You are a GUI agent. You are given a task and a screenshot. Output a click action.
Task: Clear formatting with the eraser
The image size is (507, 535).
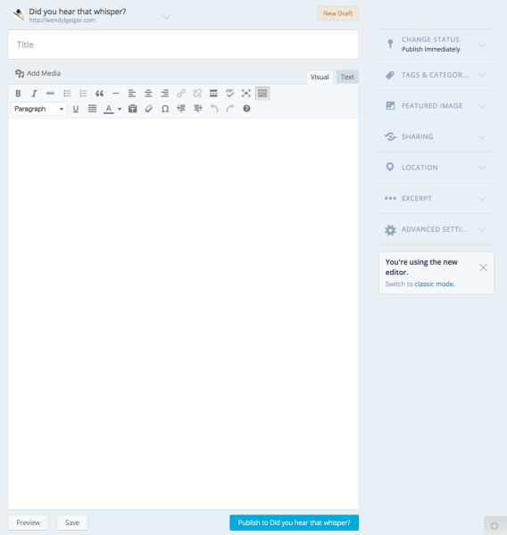(148, 109)
